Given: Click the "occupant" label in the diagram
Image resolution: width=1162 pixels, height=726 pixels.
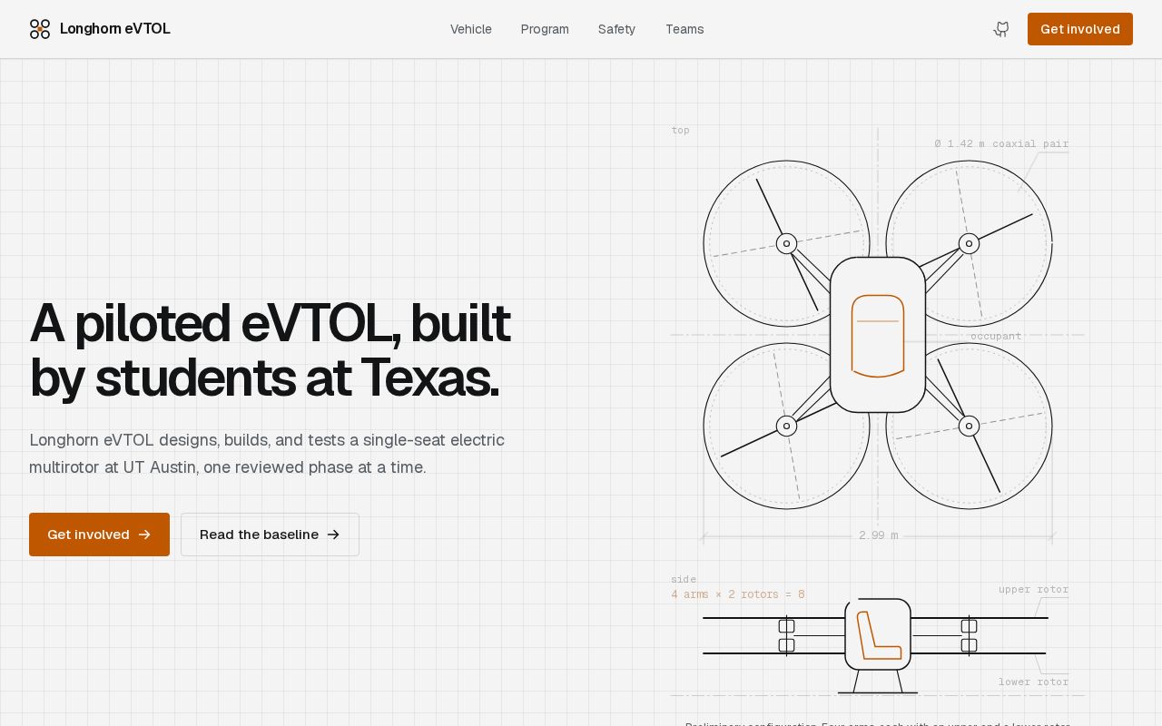Looking at the screenshot, I should point(996,336).
